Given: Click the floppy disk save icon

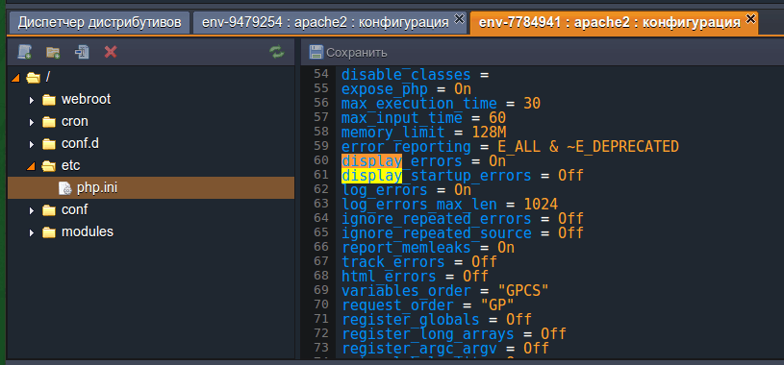Looking at the screenshot, I should tap(316, 52).
